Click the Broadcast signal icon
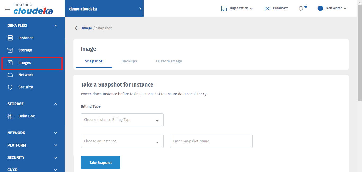Viewport: 362px width, 172px height. pyautogui.click(x=267, y=8)
